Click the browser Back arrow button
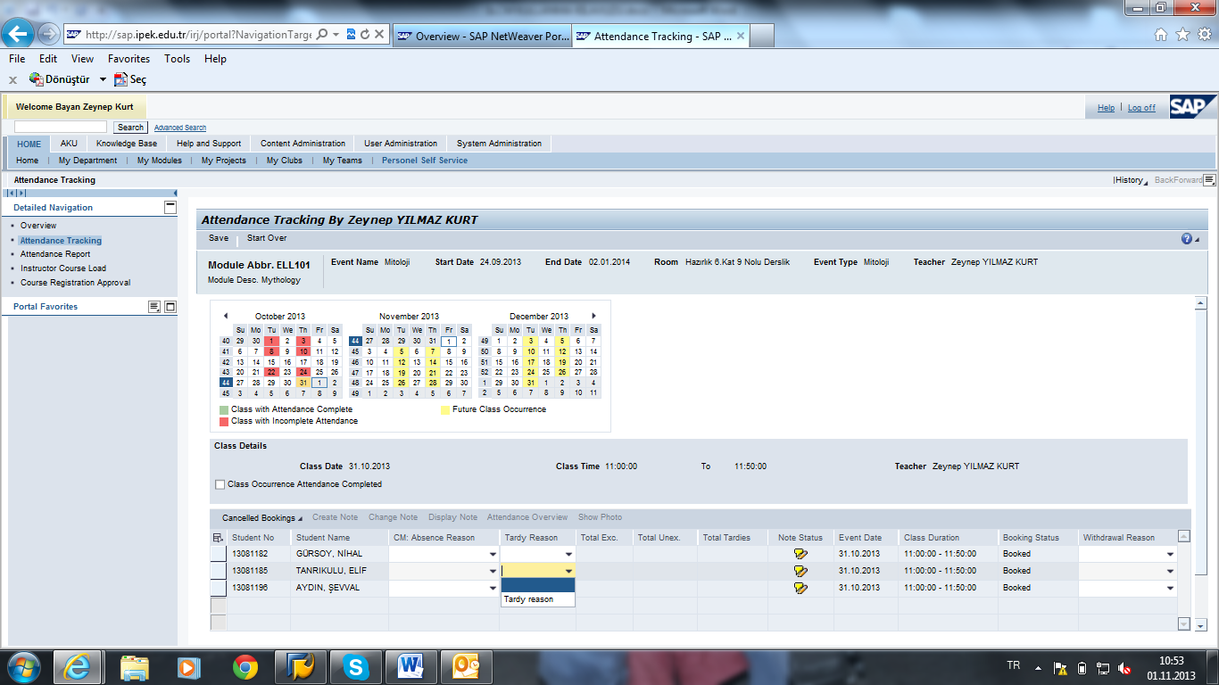 pyautogui.click(x=19, y=34)
